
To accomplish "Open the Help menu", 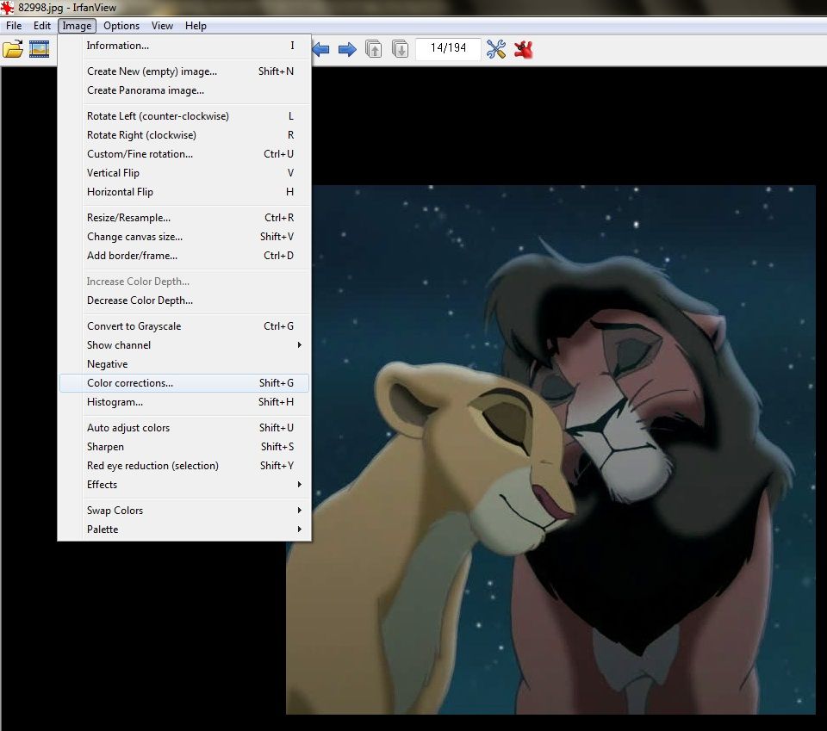I will coord(196,26).
